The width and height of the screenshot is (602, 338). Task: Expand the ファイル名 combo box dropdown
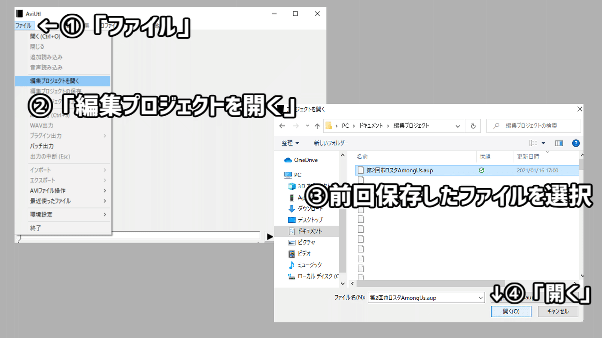click(481, 297)
